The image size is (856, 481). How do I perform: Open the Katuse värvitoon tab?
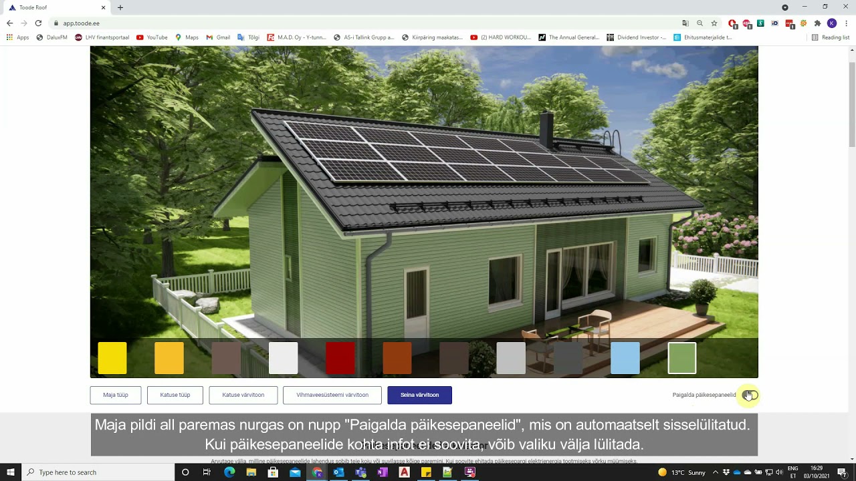pyautogui.click(x=243, y=395)
